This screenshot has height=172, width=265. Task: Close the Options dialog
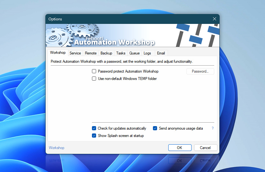pos(215,19)
